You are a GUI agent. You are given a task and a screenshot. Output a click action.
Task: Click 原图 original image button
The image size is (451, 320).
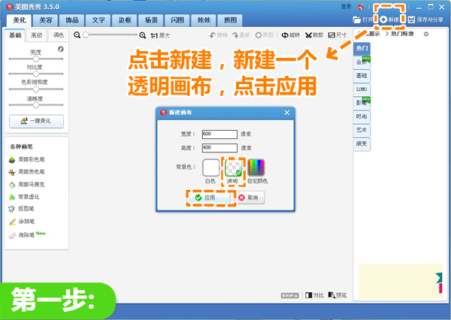click(x=265, y=35)
